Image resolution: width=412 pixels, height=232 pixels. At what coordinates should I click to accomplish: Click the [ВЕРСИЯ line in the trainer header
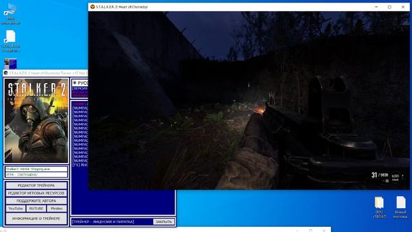[x=80, y=89]
